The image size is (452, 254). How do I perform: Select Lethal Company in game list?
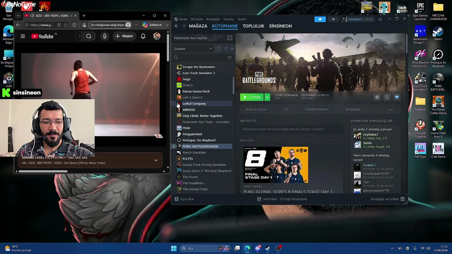pos(204,104)
